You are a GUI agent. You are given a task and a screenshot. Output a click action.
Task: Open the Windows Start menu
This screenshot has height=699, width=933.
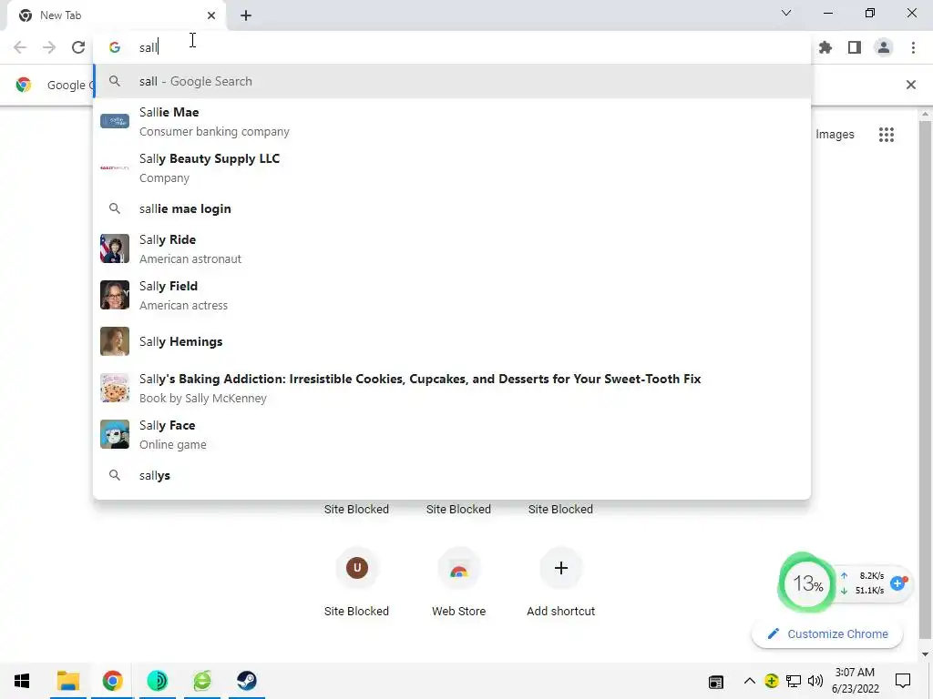22,681
